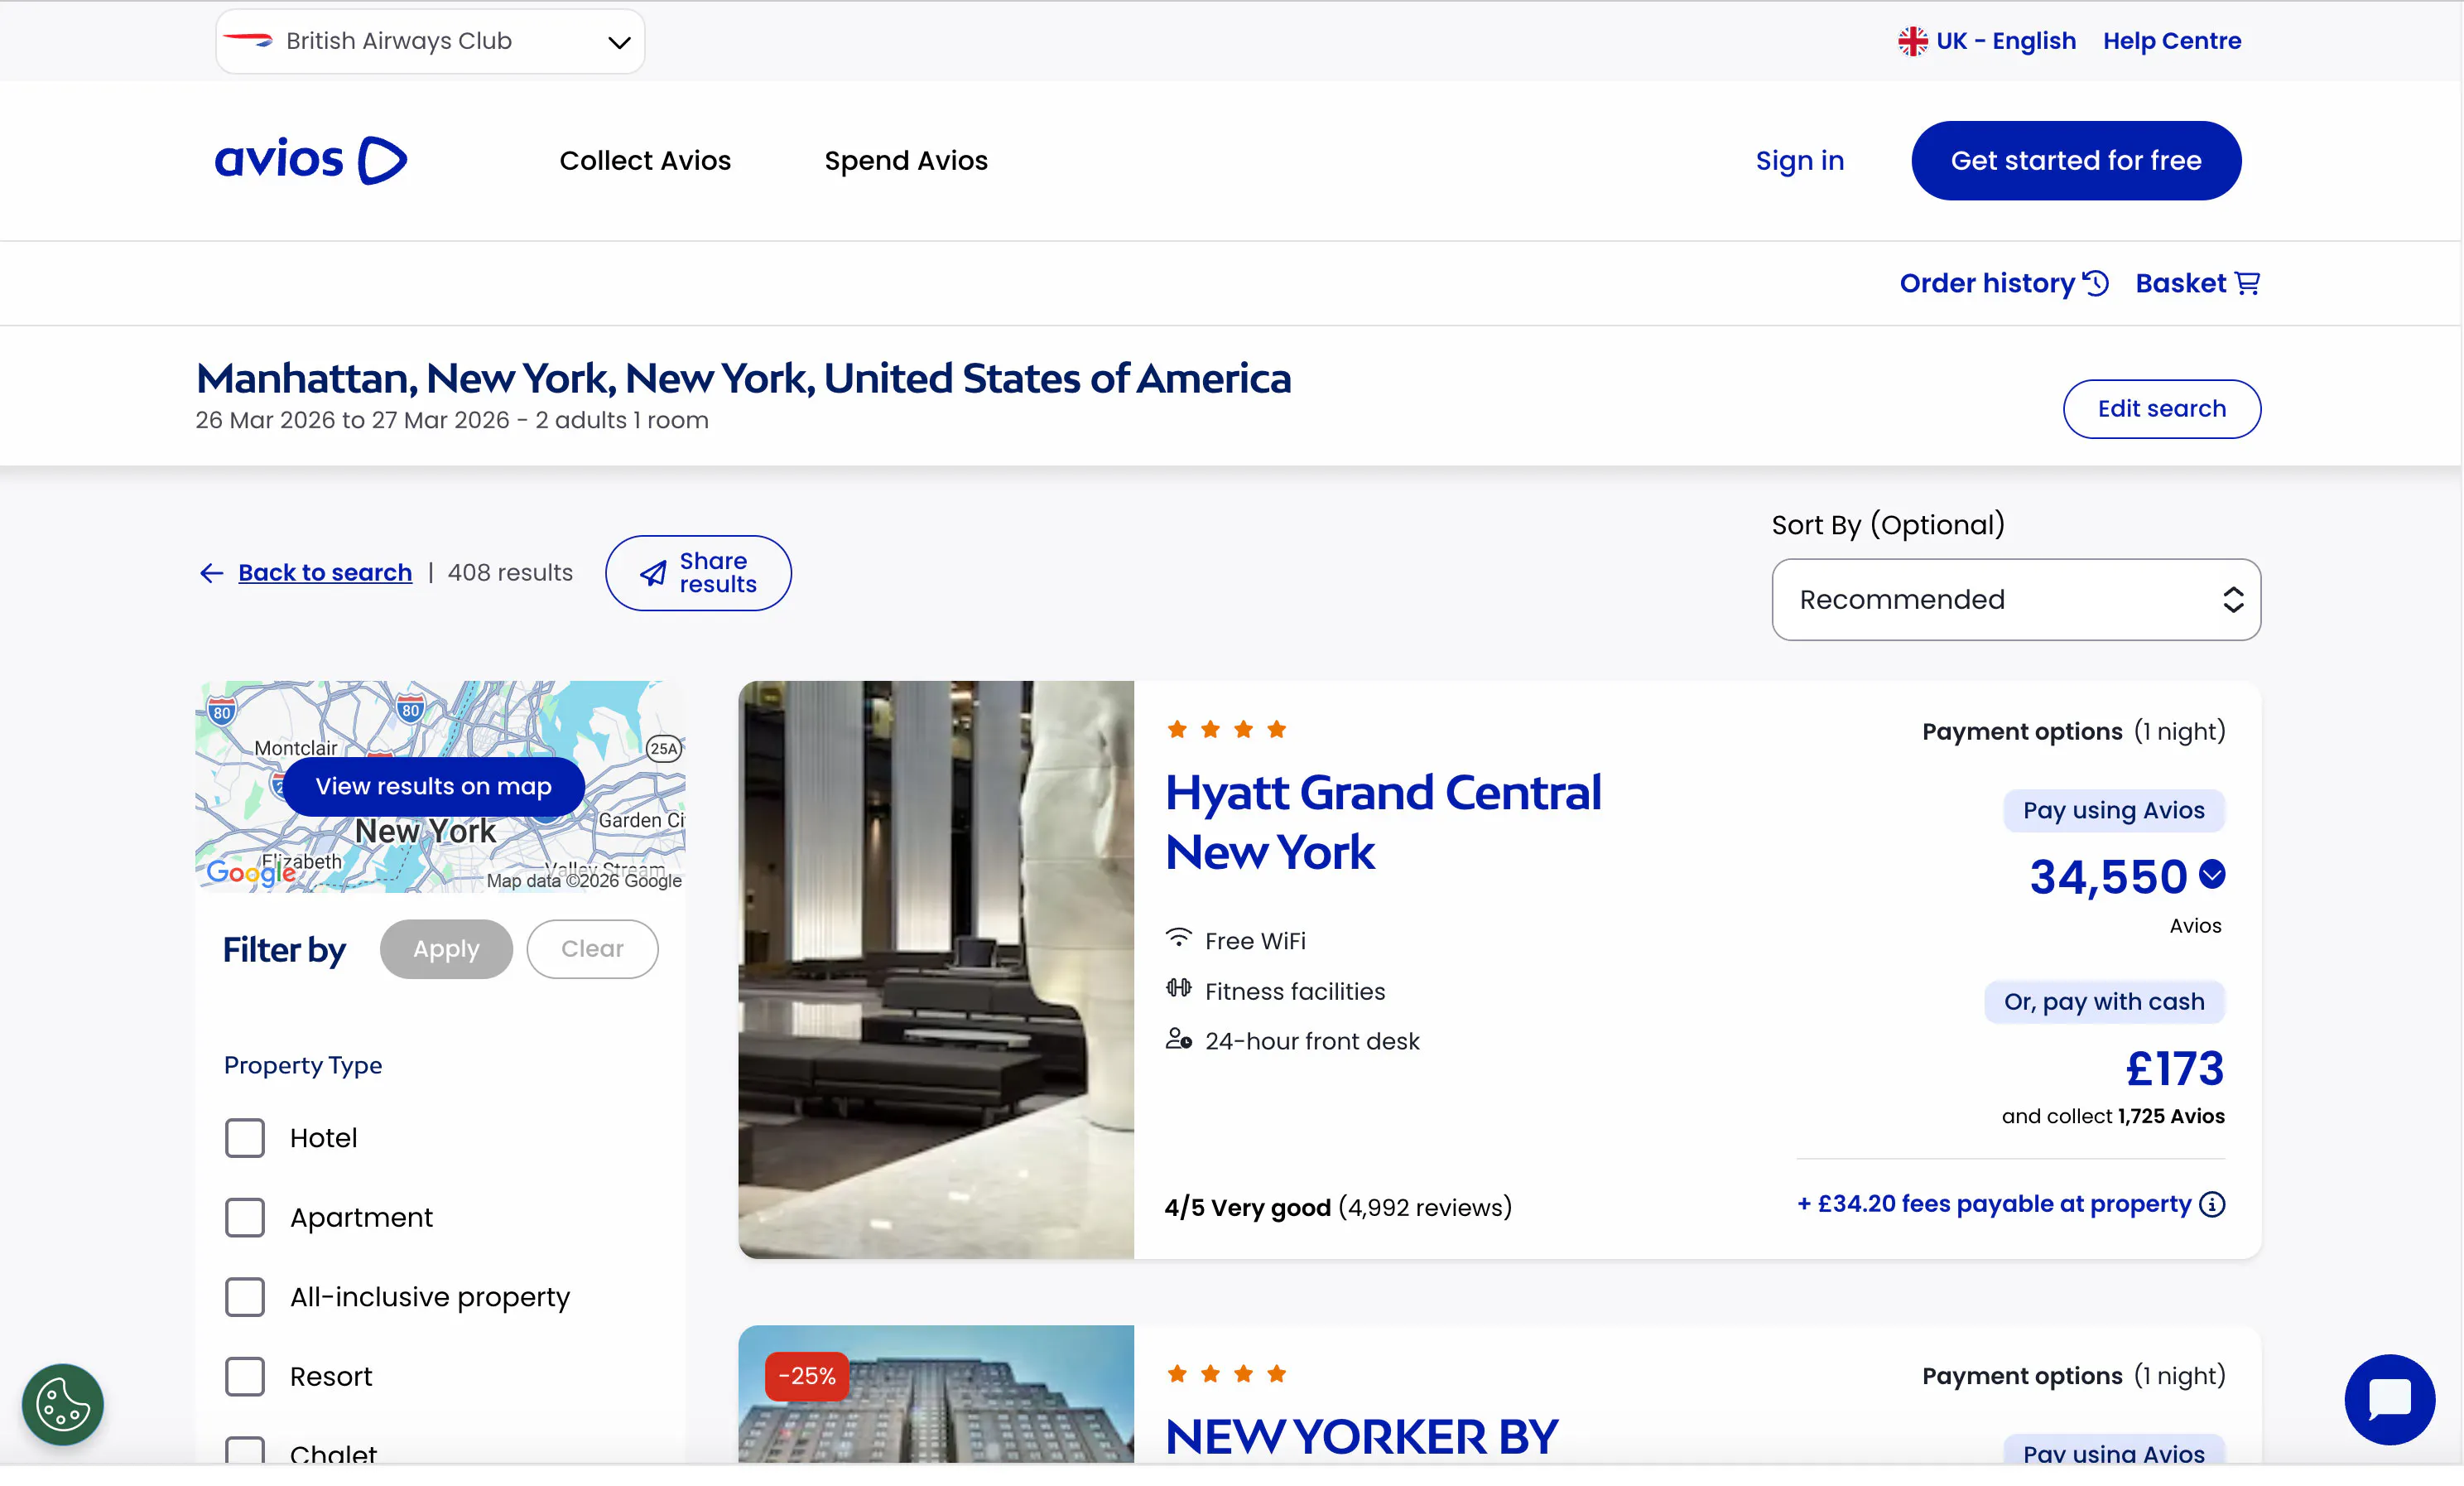Click the back arrow beside Back to search

(211, 572)
